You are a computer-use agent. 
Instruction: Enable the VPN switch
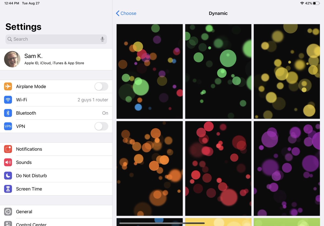101,126
